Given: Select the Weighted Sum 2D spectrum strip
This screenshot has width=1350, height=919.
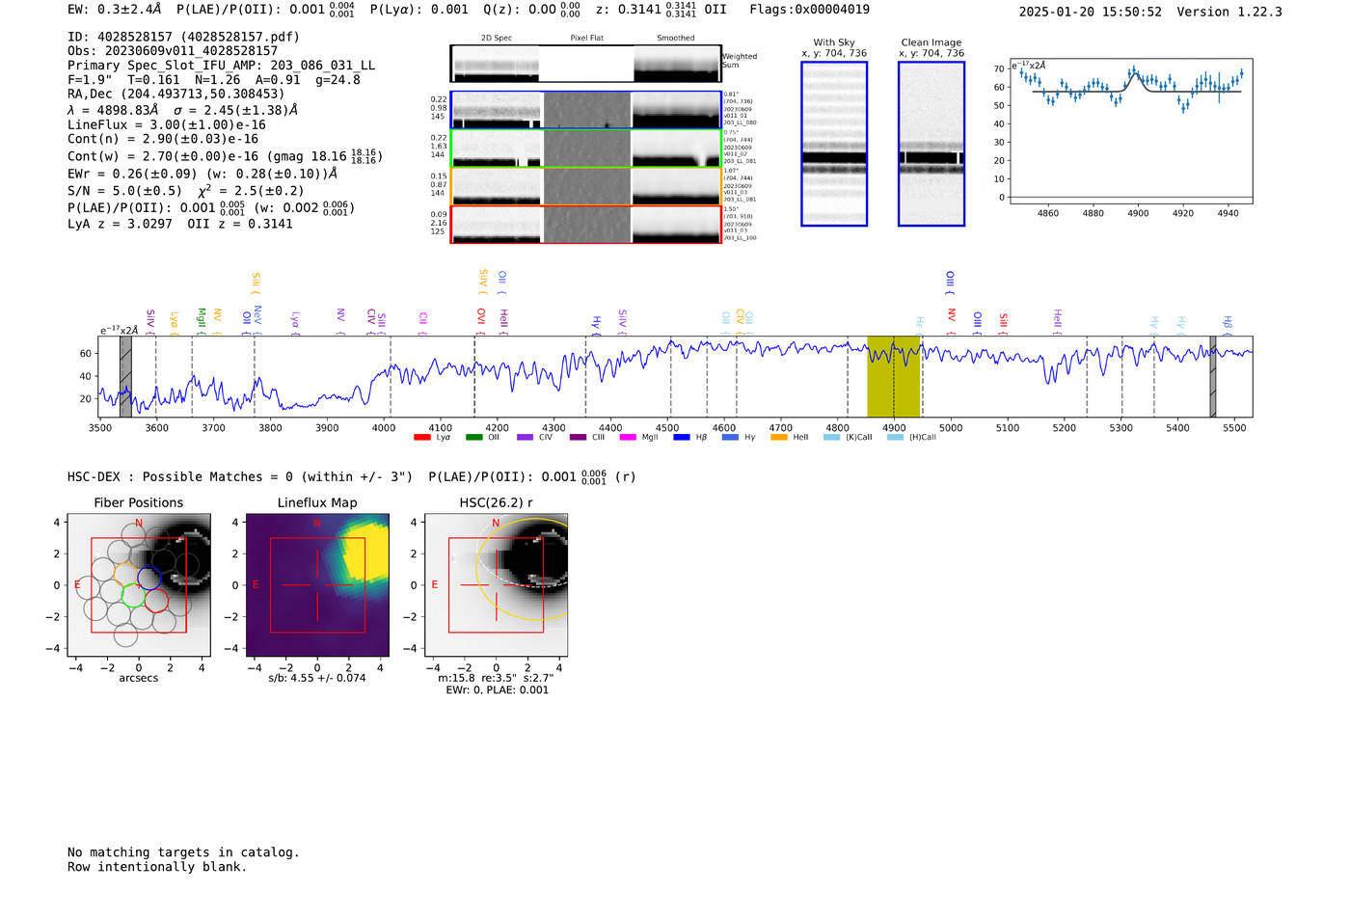Looking at the screenshot, I should (x=585, y=64).
